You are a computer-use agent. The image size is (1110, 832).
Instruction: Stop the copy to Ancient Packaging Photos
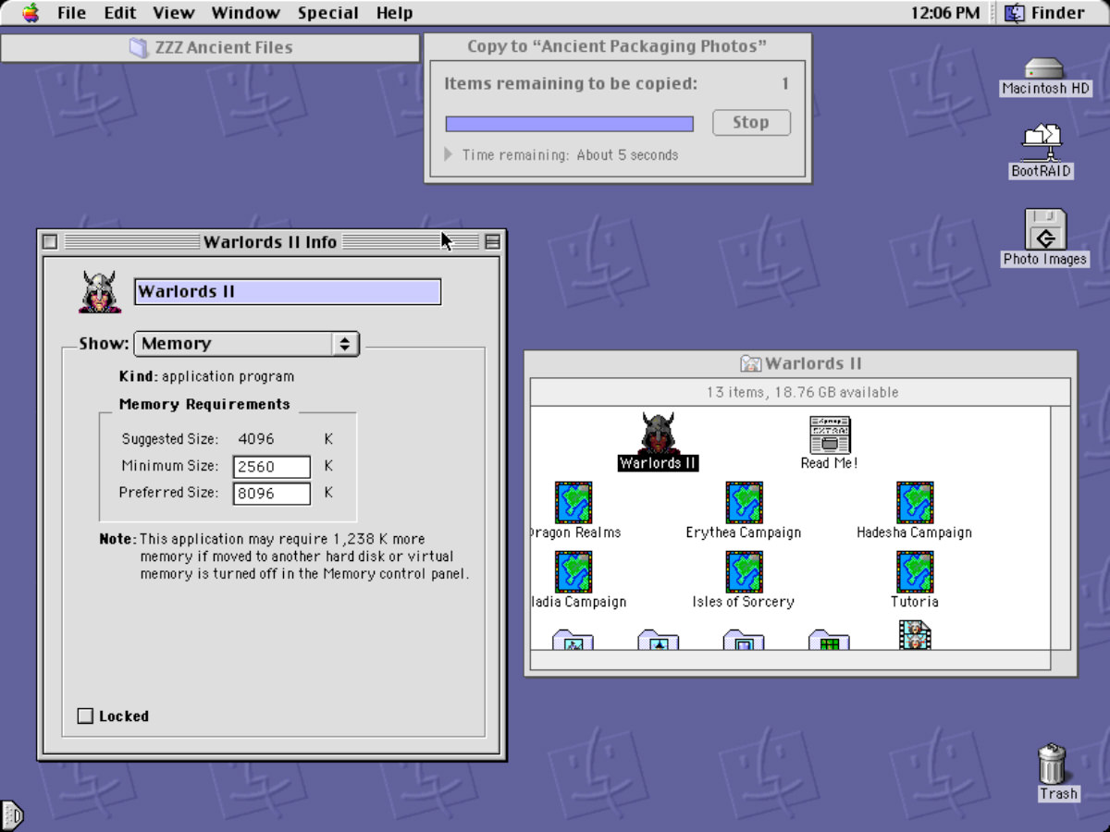(x=751, y=122)
